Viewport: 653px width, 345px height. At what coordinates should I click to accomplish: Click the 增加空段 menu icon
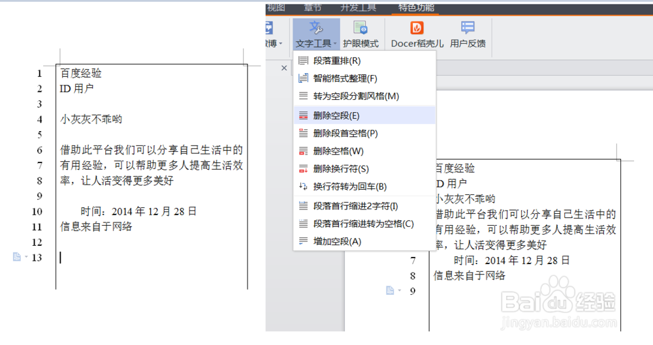(x=304, y=241)
